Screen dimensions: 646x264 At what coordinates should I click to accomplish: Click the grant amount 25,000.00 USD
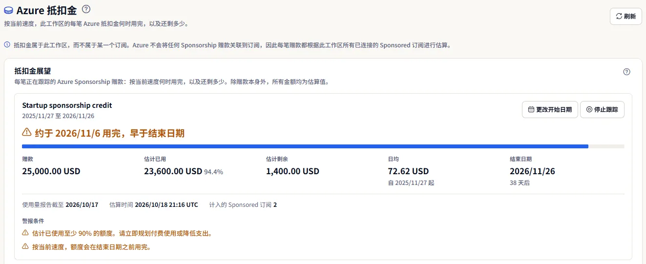click(x=51, y=171)
